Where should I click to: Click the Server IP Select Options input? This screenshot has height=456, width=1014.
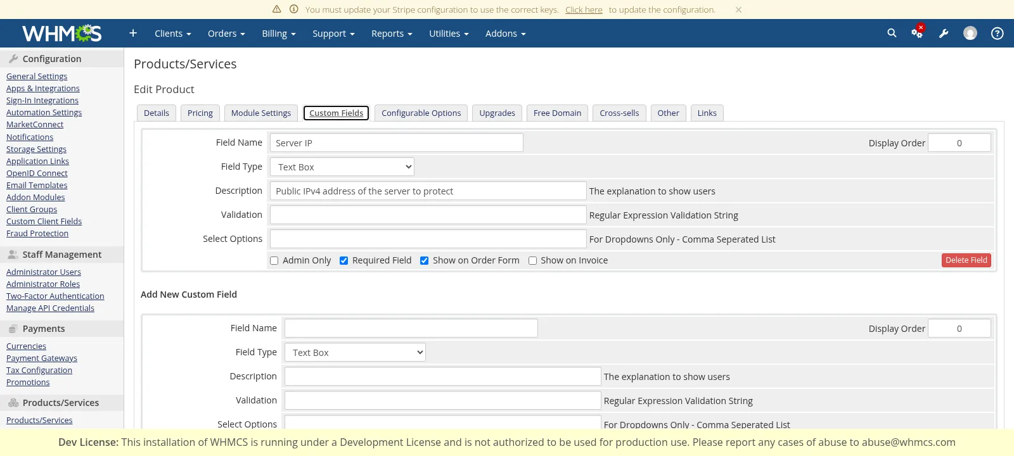pos(428,239)
